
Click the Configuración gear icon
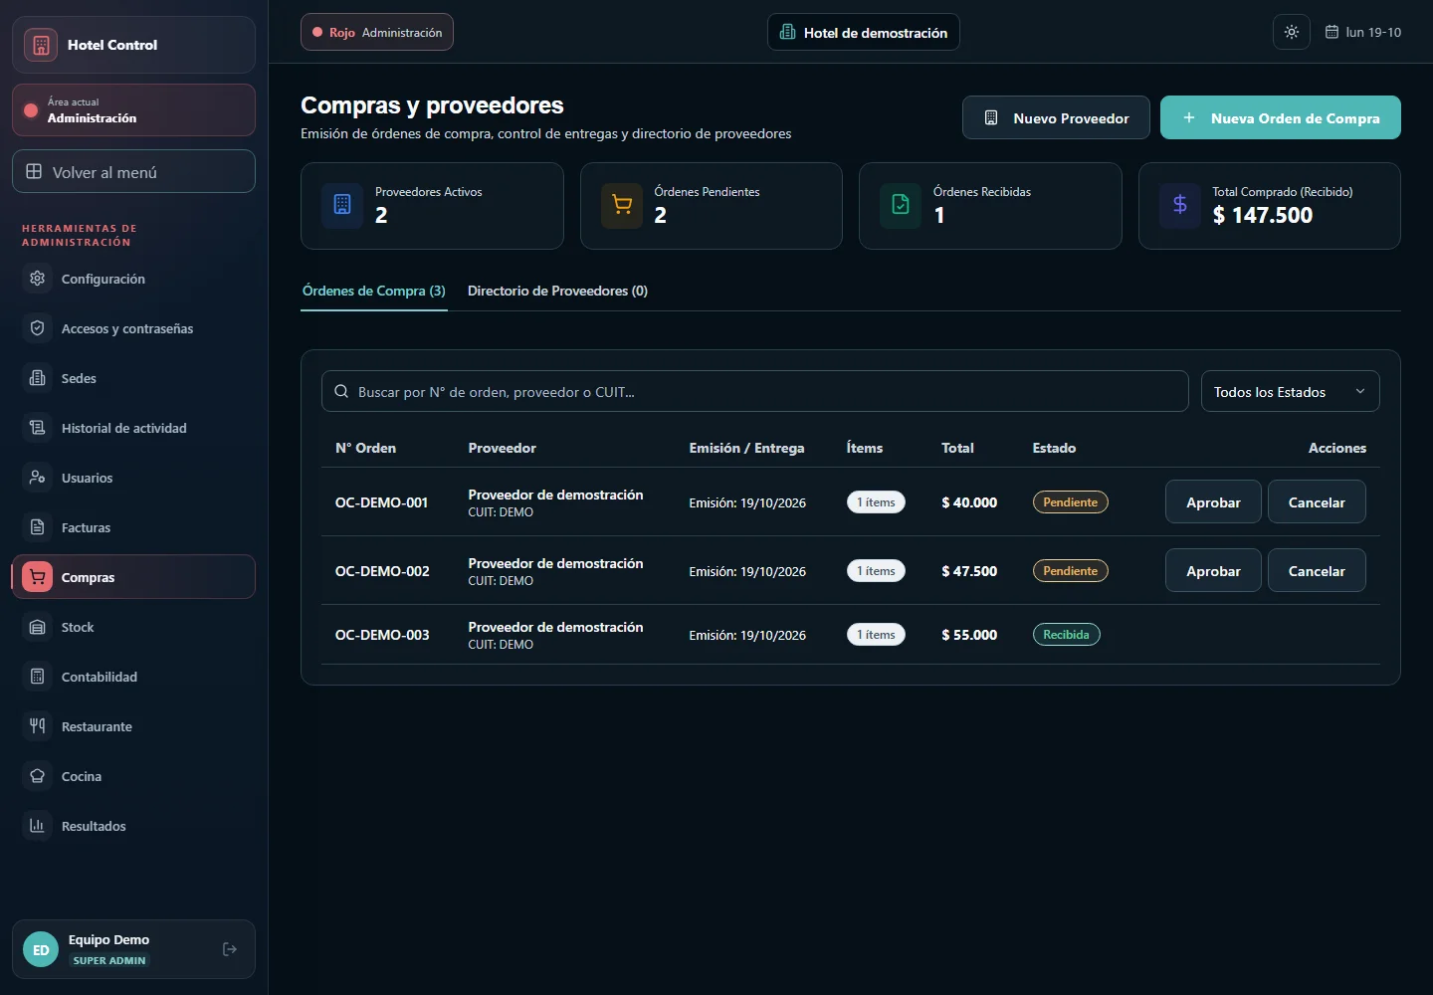37,279
